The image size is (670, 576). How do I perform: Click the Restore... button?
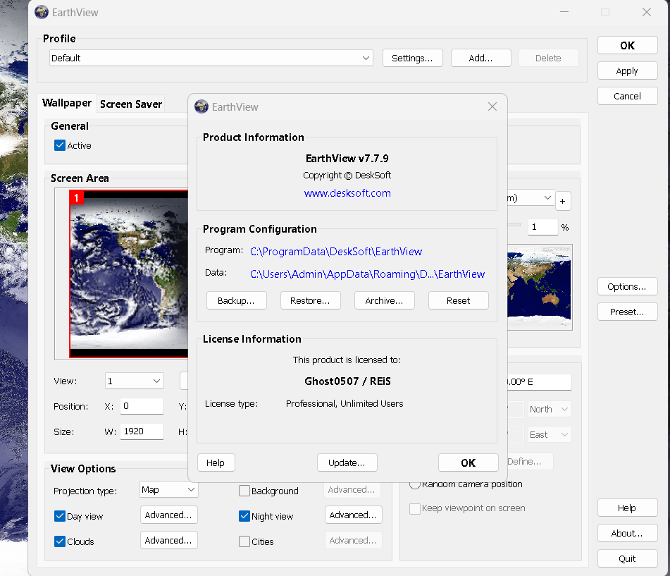[310, 300]
